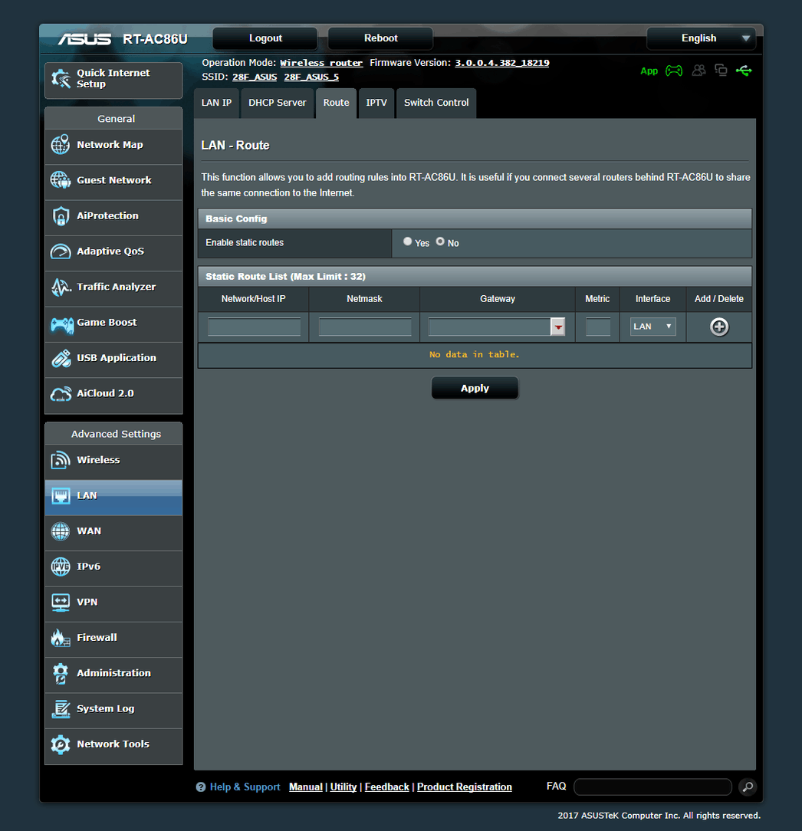Image resolution: width=802 pixels, height=831 pixels.
Task: Open Administration gear icon
Action: (x=61, y=673)
